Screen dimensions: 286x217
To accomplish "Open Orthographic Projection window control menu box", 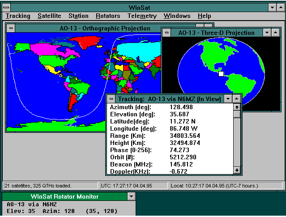I will (x=11, y=28).
